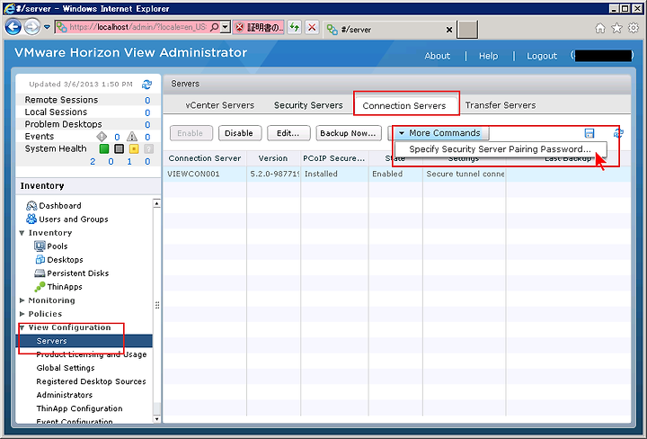Collapse the More Commands dropdown
The width and height of the screenshot is (647, 439).
pyautogui.click(x=440, y=133)
